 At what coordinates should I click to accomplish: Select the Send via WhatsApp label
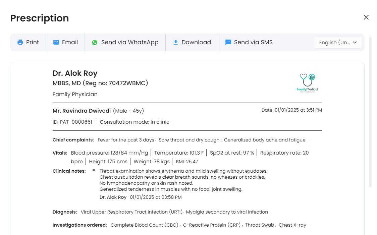point(130,42)
